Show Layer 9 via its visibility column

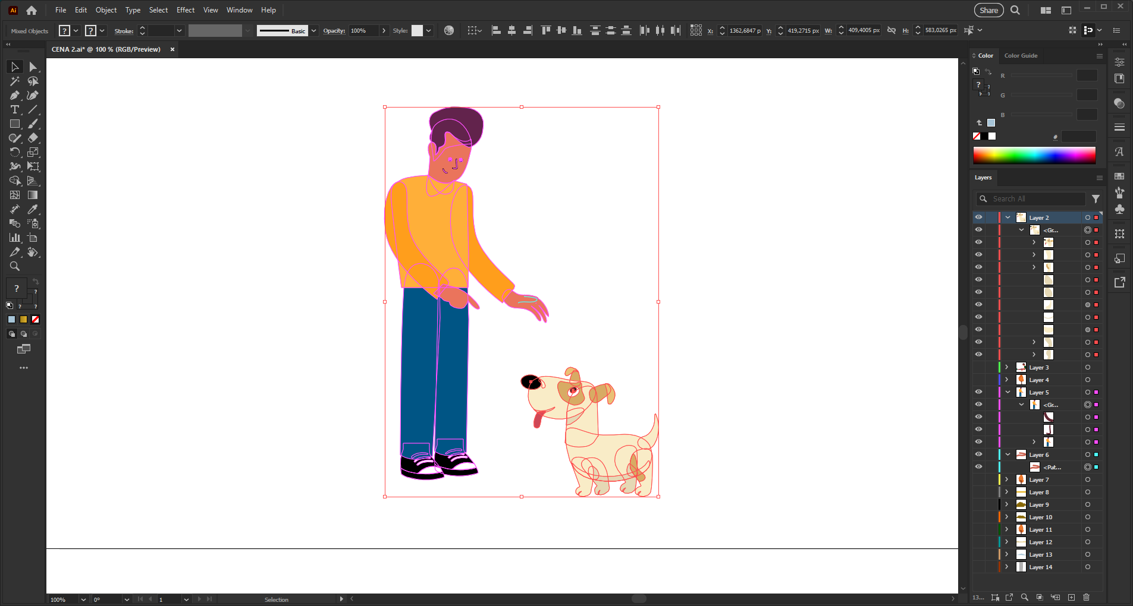[978, 504]
